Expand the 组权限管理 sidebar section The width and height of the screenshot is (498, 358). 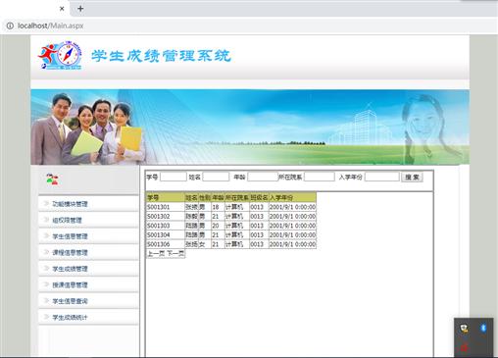click(88, 220)
